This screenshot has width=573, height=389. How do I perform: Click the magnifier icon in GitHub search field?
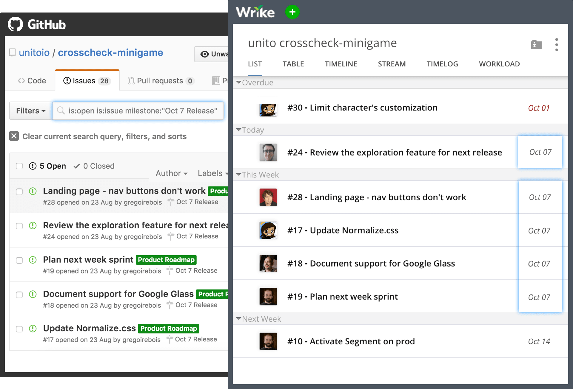tap(61, 111)
